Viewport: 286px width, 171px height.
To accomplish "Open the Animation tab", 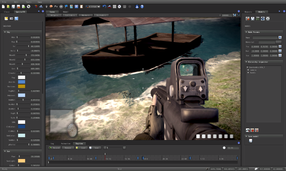I will click(66, 144).
